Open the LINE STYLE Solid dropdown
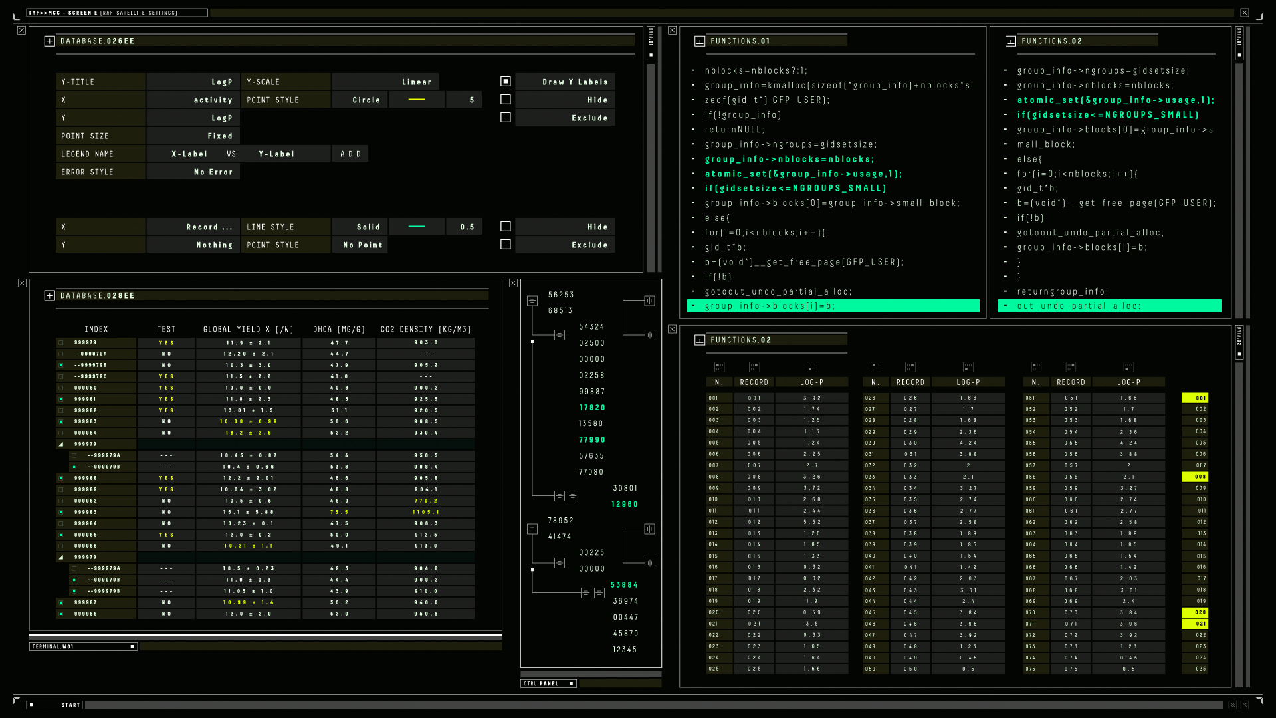Viewport: 1276px width, 718px height. (360, 227)
